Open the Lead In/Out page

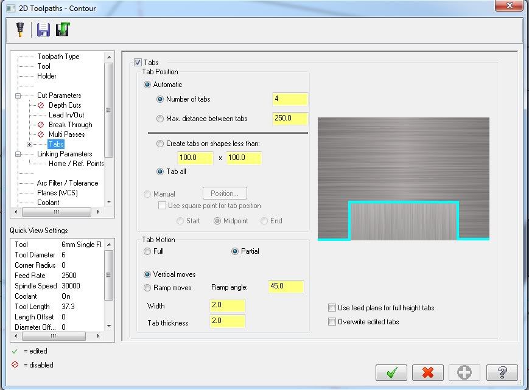pyautogui.click(x=66, y=115)
